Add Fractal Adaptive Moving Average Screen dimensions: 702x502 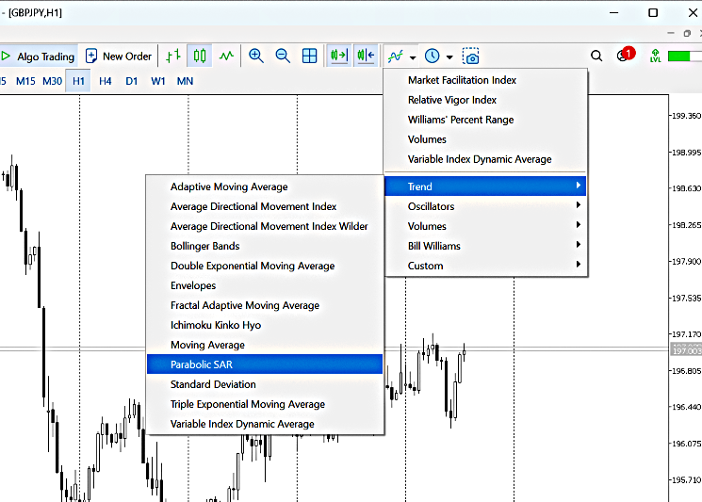265,305
